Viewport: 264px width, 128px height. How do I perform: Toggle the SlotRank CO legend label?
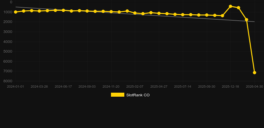(138, 95)
